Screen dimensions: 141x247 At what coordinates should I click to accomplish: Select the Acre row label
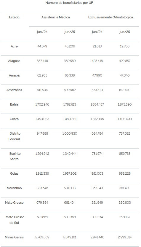14,46
